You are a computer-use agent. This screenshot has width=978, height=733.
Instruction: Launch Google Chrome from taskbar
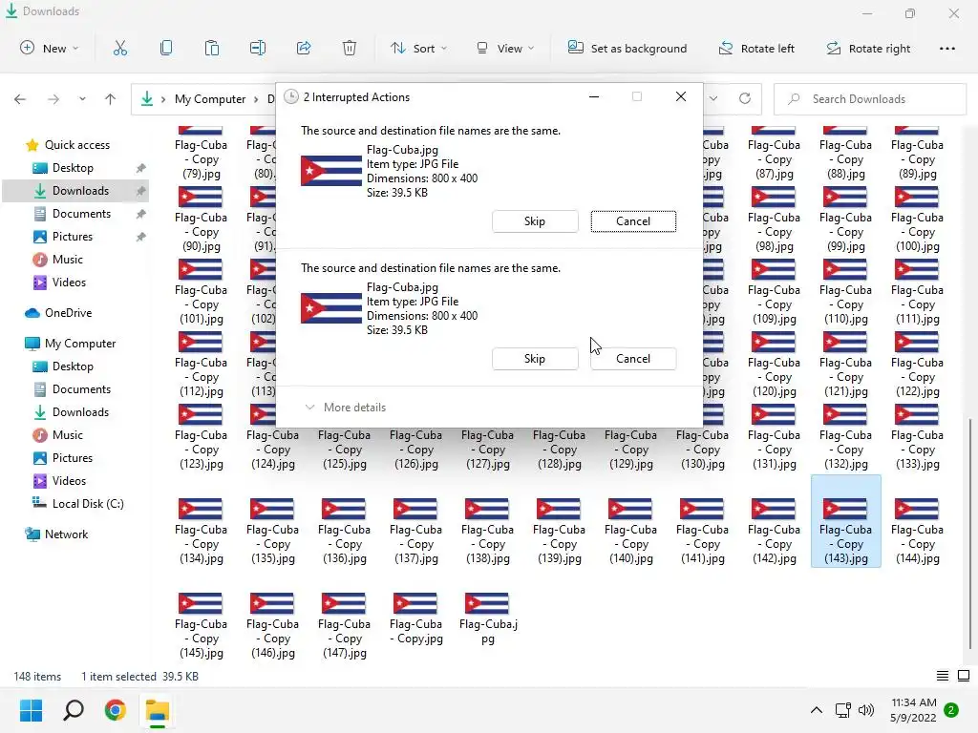tap(116, 710)
